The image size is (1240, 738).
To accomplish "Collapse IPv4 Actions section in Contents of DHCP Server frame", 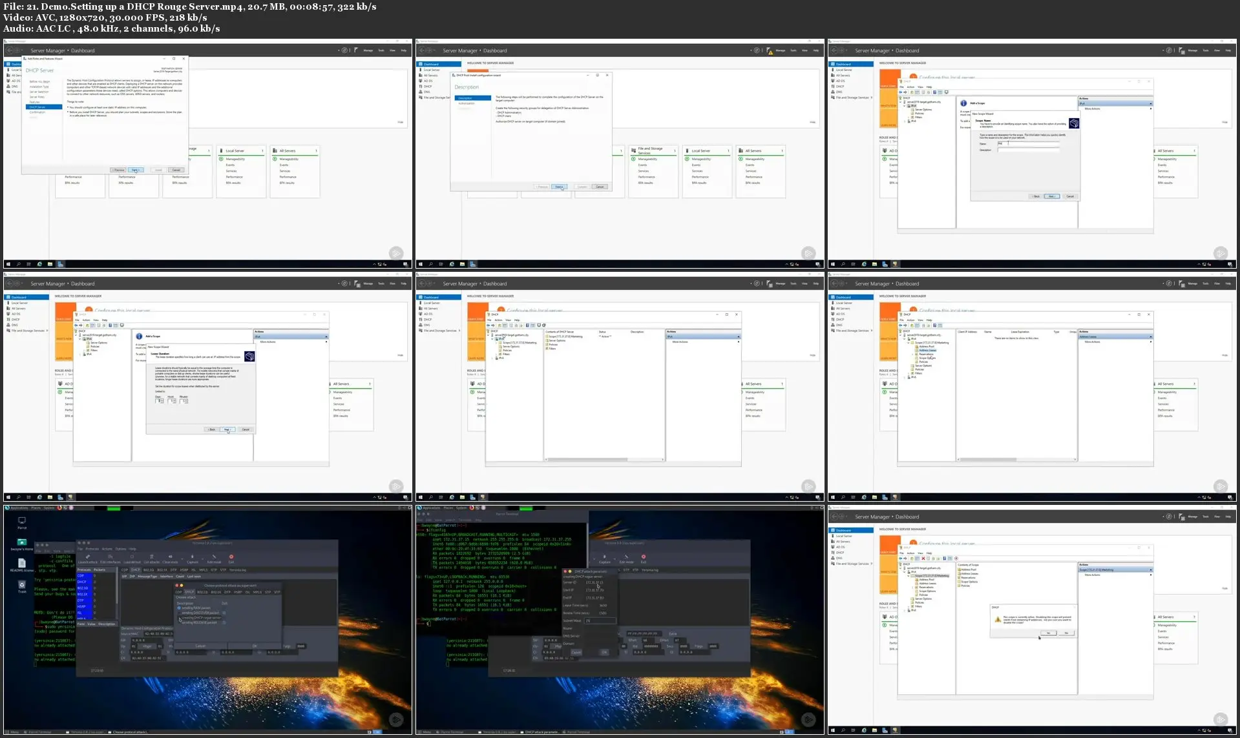I will (x=739, y=336).
